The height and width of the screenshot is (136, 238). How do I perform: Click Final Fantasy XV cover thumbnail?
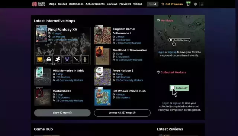click(41, 34)
